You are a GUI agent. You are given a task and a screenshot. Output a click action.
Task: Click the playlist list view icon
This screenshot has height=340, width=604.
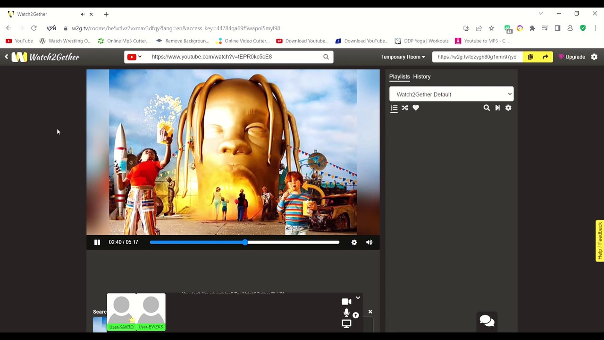394,108
